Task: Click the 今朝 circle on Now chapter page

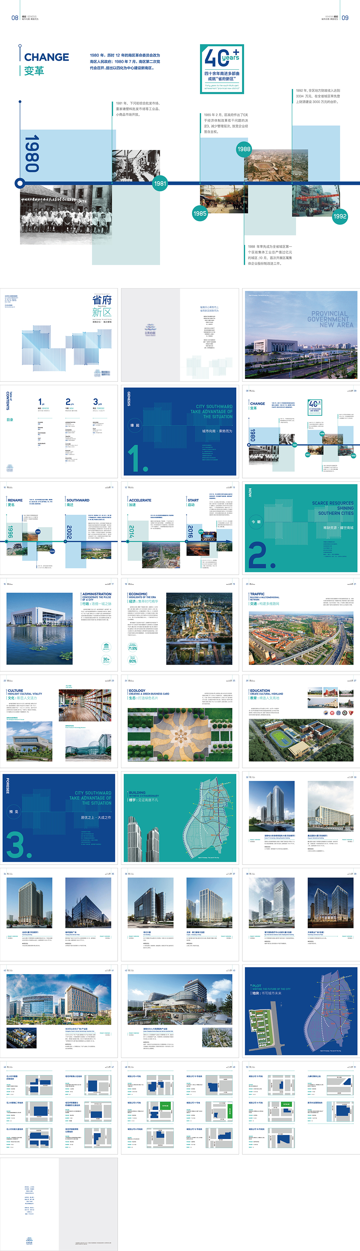Action: click(x=256, y=522)
